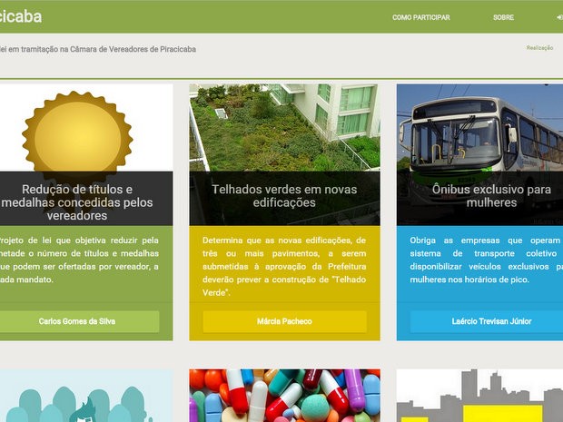Click the login icon in the header

(558, 17)
